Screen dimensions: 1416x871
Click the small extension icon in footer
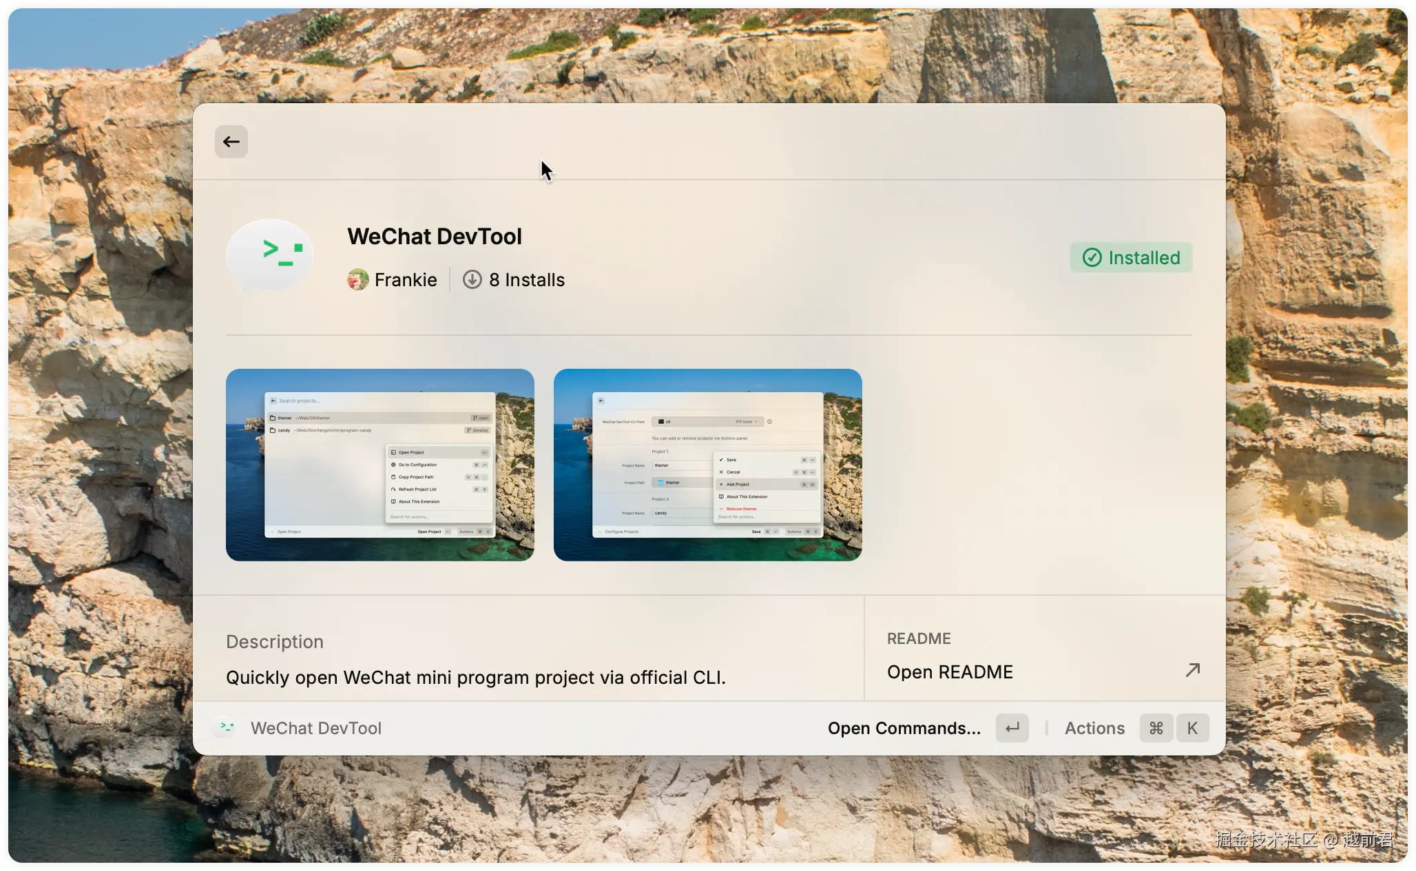click(x=226, y=728)
